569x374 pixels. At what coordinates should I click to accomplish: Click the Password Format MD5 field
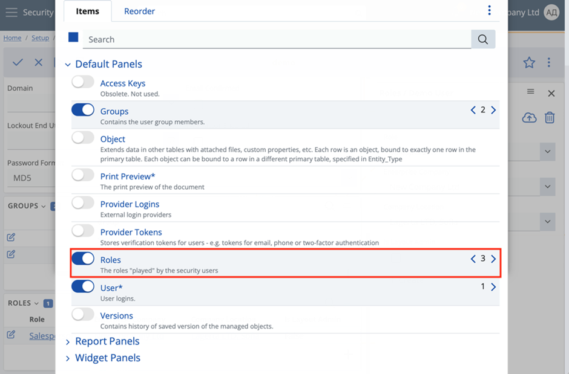click(x=31, y=178)
